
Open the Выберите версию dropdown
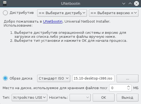[x=114, y=13]
